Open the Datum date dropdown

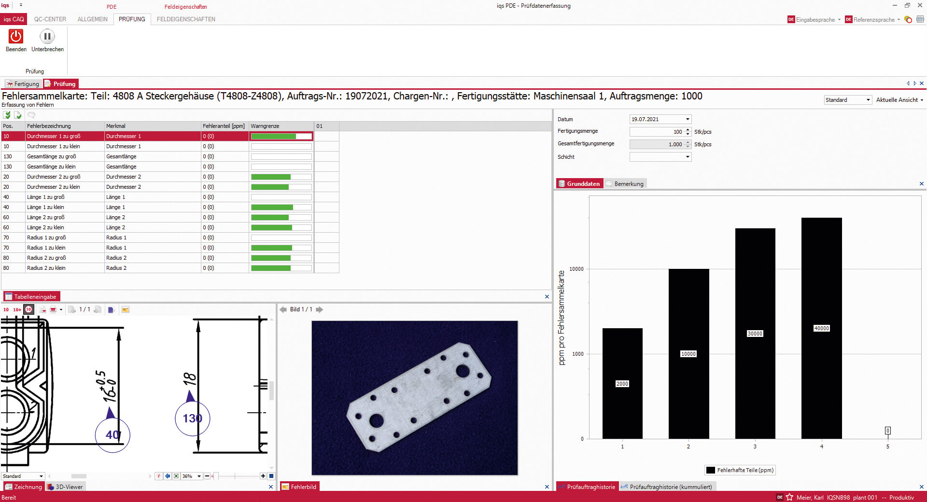click(x=688, y=119)
